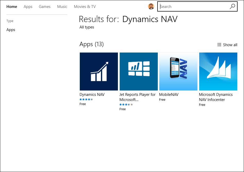Open the user account profile picture
244x172 pixels.
tap(151, 7)
